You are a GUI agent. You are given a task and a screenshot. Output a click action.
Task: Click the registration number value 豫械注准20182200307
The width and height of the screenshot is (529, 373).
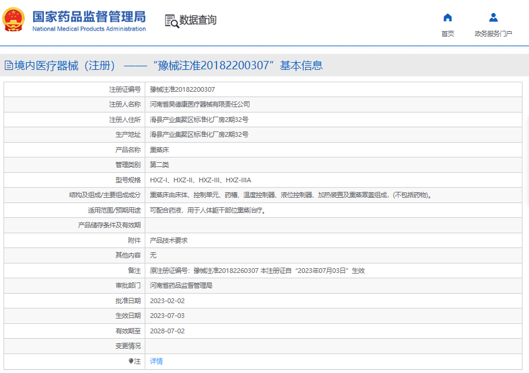point(182,89)
